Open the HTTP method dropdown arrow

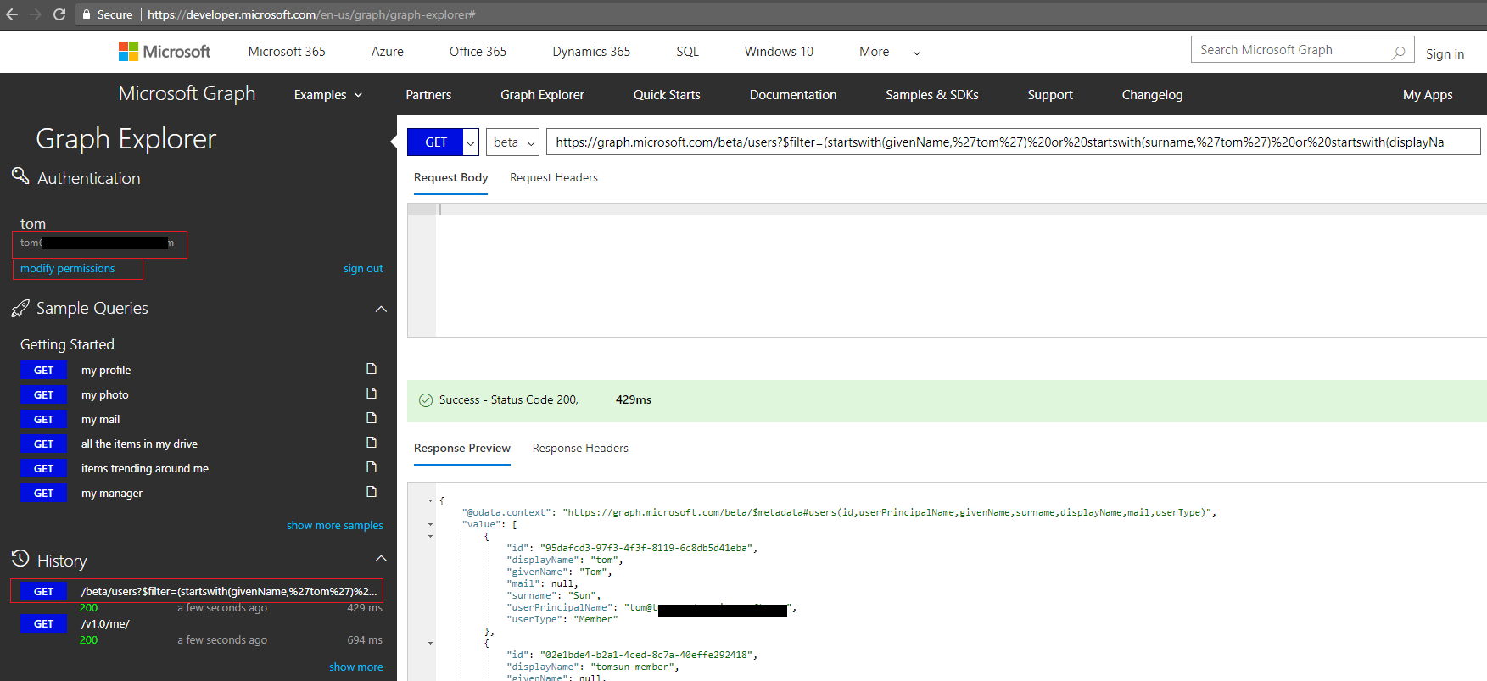click(x=471, y=142)
